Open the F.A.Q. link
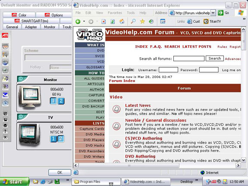Image resolution: width=248 pixels, height=186 pixels. coord(156,46)
